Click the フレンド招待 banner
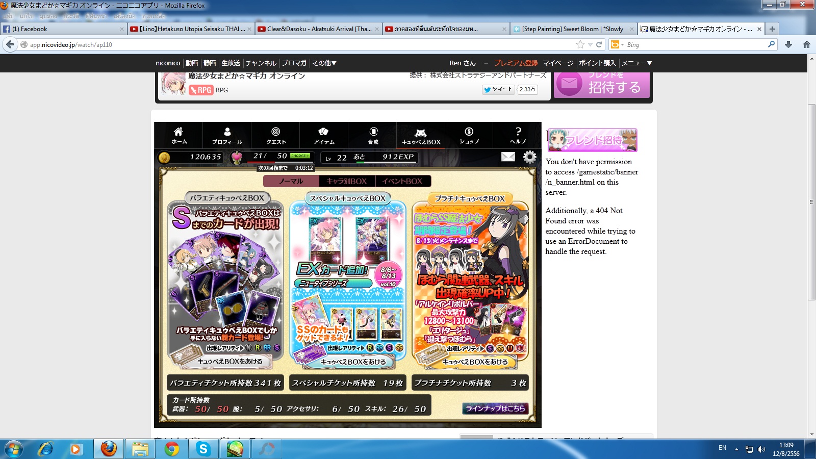 coord(592,140)
